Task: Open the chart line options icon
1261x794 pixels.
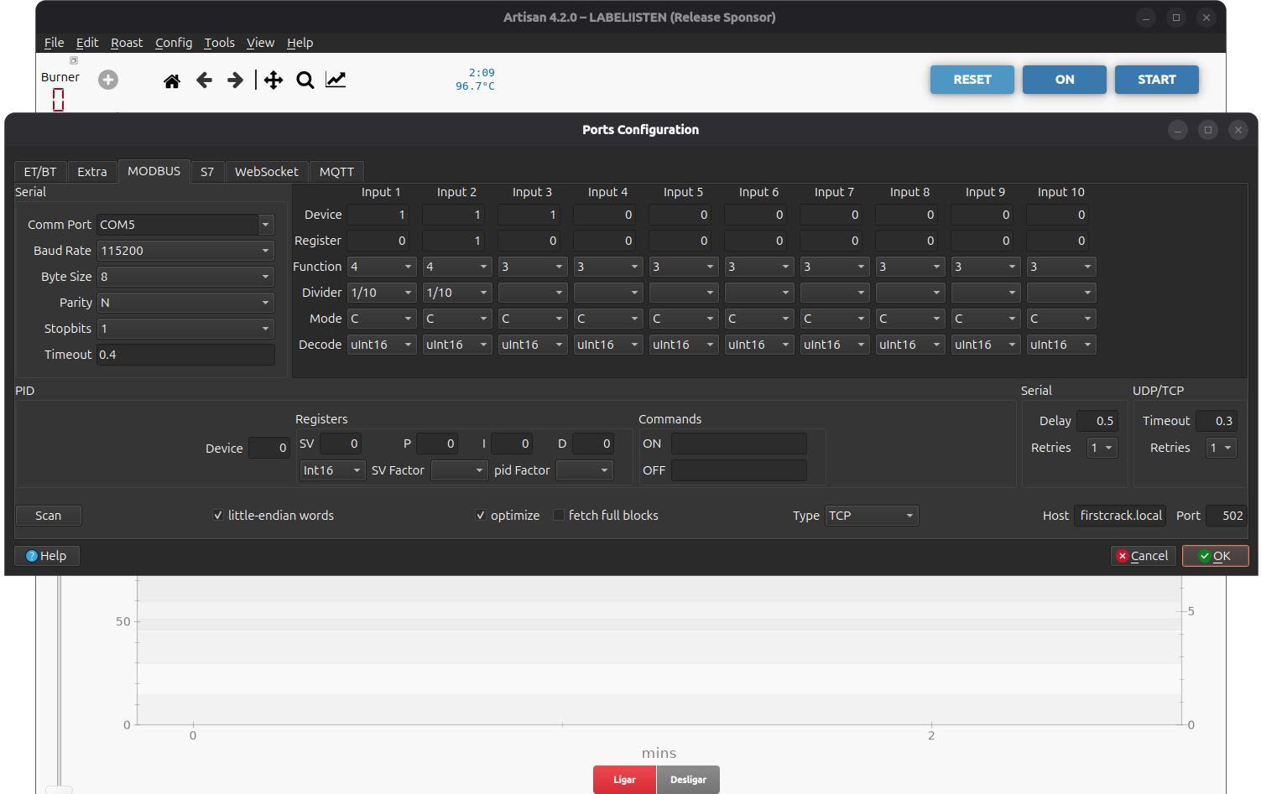Action: click(336, 80)
